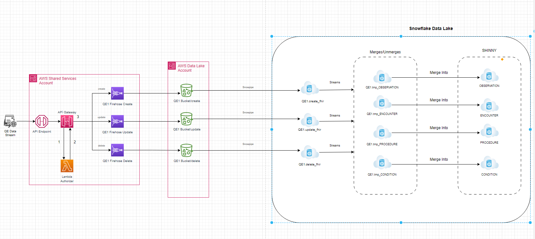Select the AWS Shared Services Account group icon
This screenshot has width=535, height=239.
coord(33,78)
